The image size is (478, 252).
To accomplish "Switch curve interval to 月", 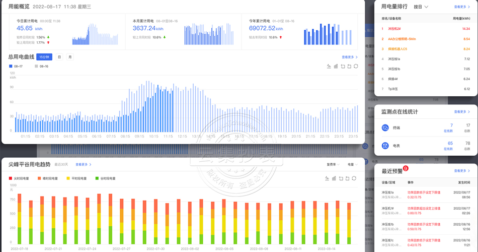I will click(70, 57).
